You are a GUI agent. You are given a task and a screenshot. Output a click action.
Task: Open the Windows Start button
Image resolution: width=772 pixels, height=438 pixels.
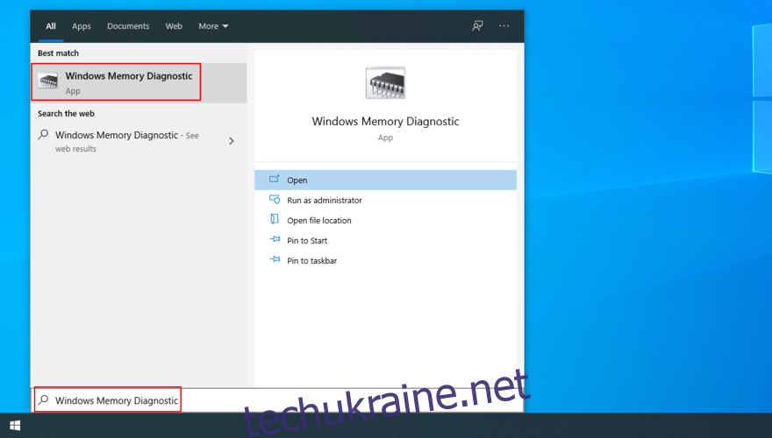[15, 425]
